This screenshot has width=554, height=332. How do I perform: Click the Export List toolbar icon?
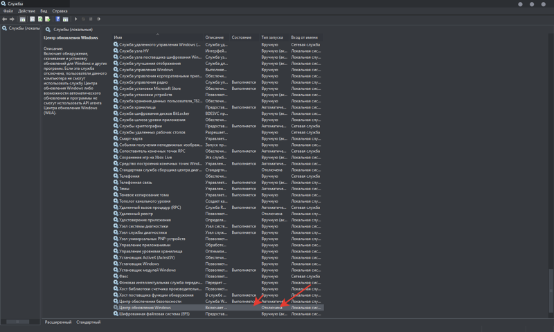[x=47, y=19]
